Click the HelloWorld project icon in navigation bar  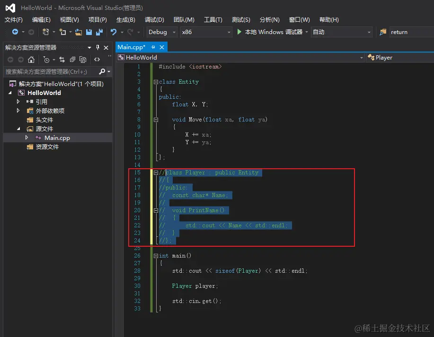coord(121,57)
